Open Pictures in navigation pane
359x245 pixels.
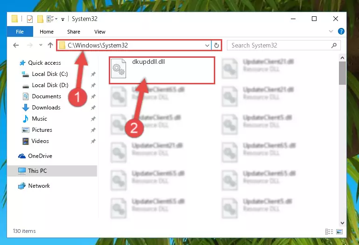tap(42, 130)
